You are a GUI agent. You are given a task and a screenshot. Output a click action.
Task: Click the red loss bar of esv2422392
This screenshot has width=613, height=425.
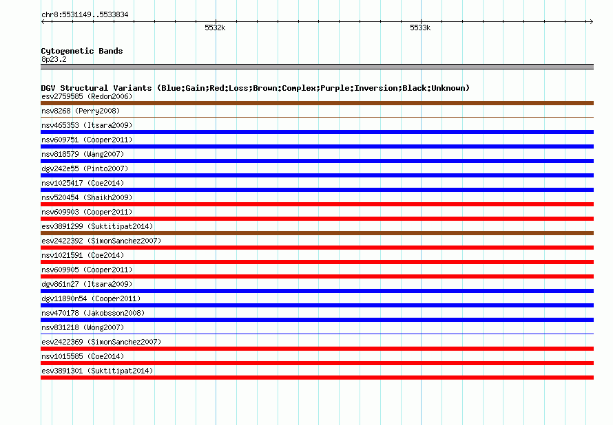tap(317, 248)
